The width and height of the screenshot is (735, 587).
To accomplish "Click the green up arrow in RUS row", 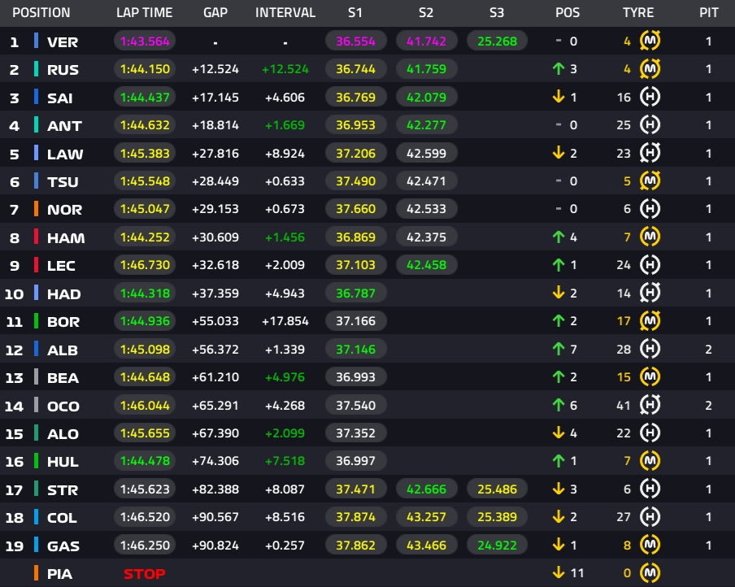I will coord(559,69).
